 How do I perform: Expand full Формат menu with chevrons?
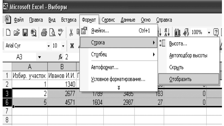[119, 88]
